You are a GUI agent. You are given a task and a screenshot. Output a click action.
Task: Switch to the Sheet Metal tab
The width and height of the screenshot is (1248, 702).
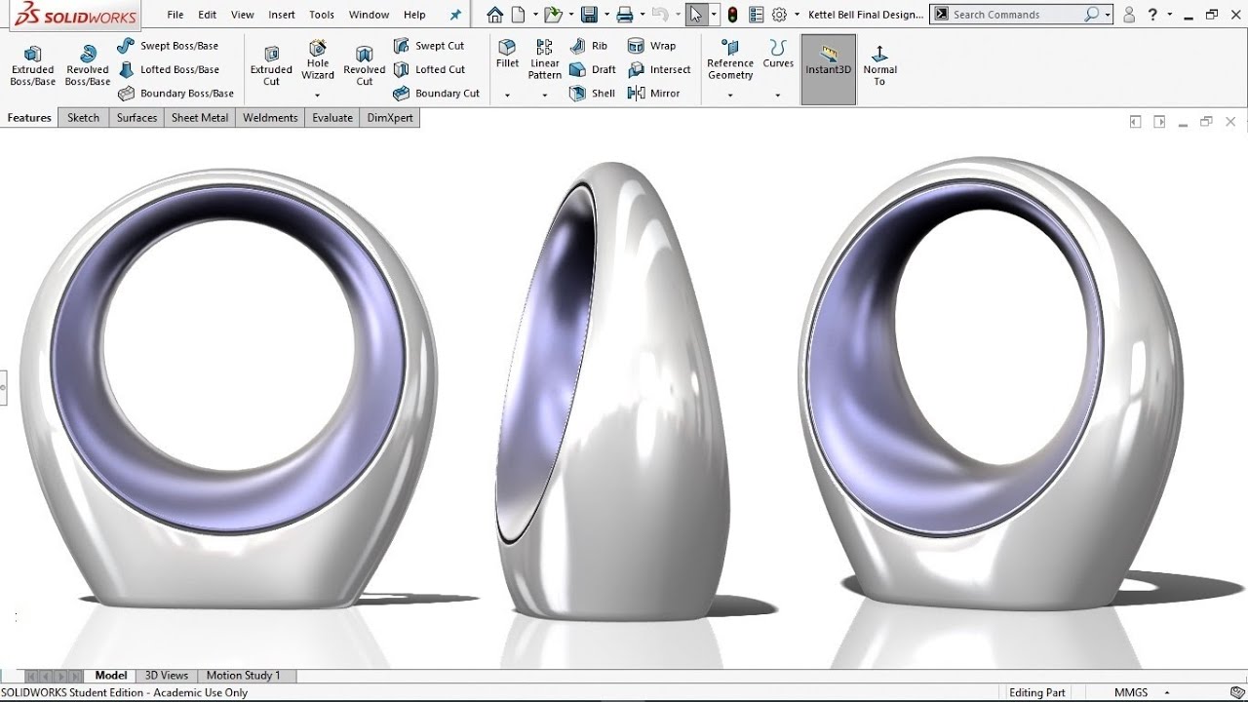click(200, 118)
